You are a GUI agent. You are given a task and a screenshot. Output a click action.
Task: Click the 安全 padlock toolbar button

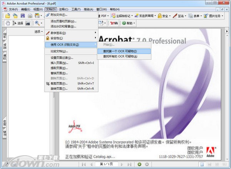[163, 16]
